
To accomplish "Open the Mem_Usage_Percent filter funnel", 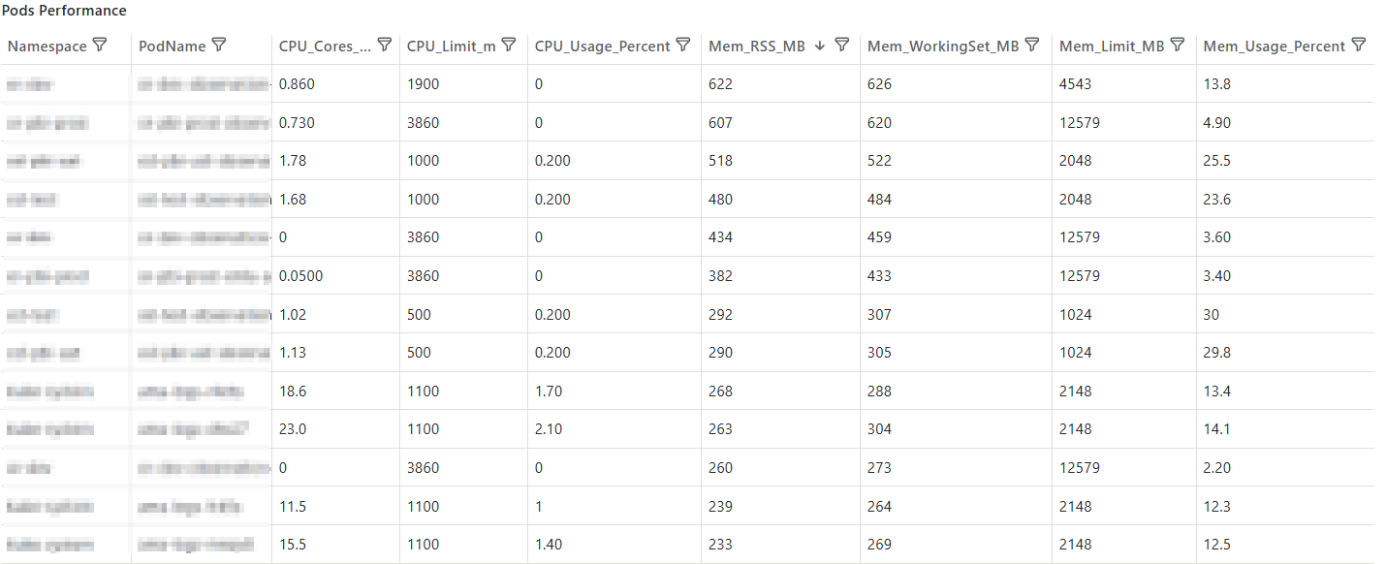I will (x=1358, y=46).
